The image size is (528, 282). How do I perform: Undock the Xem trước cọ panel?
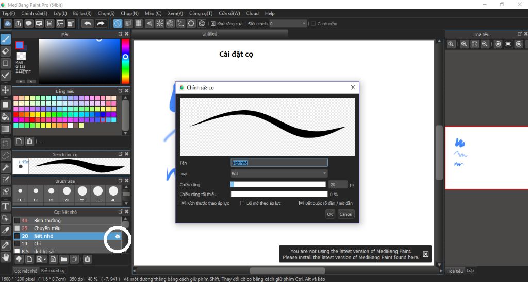[x=120, y=154]
